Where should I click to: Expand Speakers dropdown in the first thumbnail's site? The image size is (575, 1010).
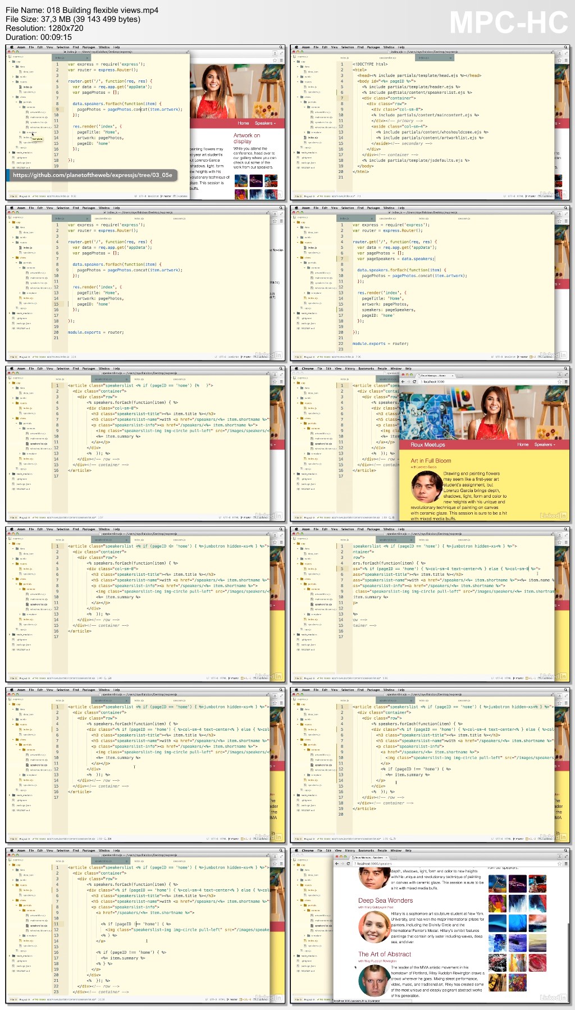click(x=265, y=123)
